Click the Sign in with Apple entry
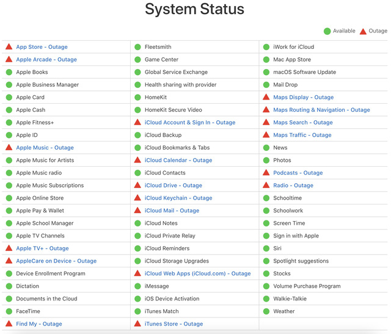This screenshot has height=334, width=391. [296, 236]
